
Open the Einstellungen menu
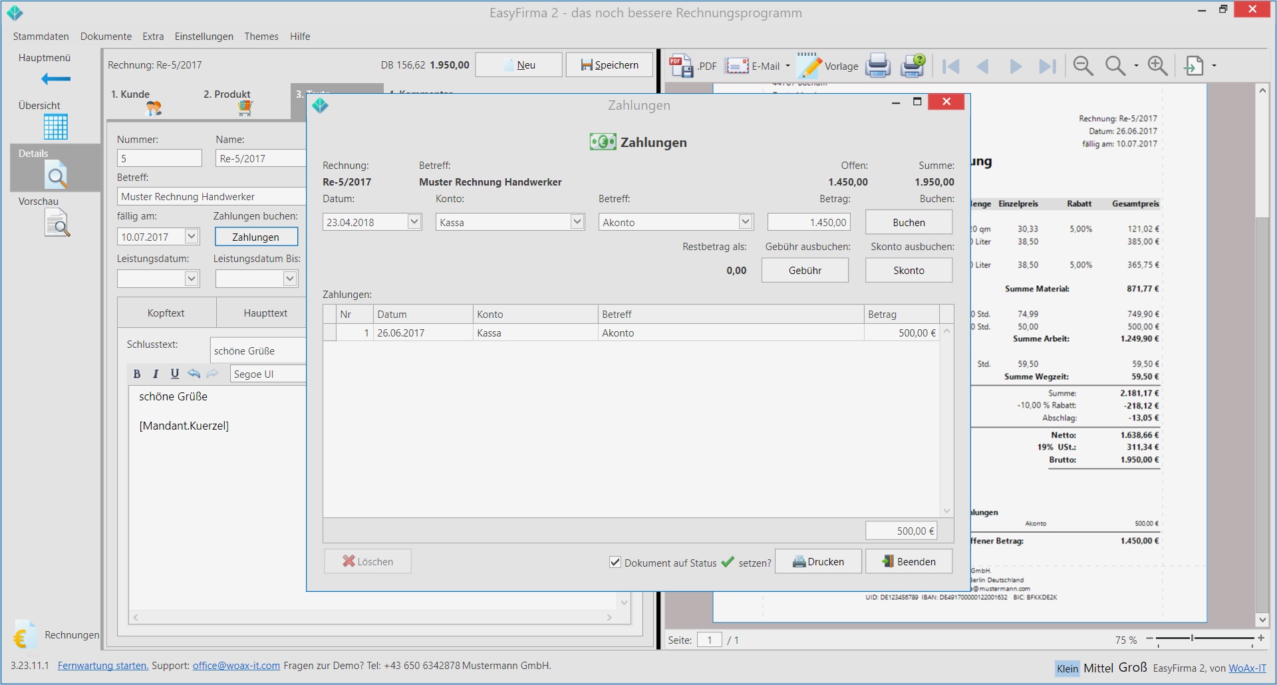pos(204,37)
